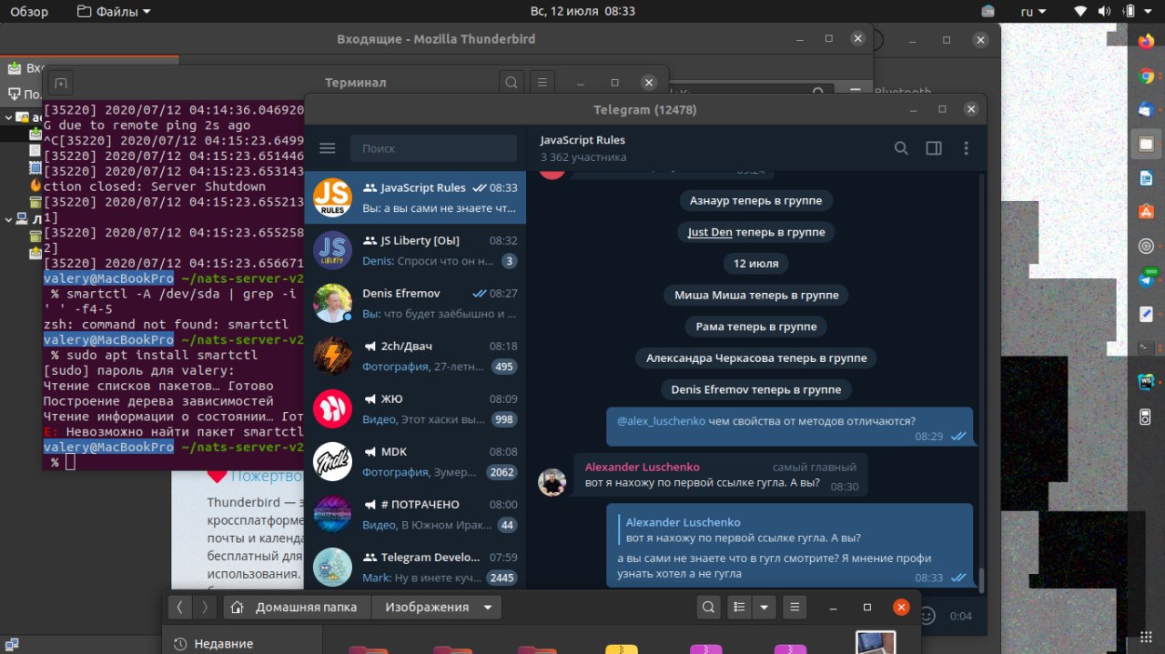Launch Firefox from the dock
The width and height of the screenshot is (1165, 654).
point(1146,42)
